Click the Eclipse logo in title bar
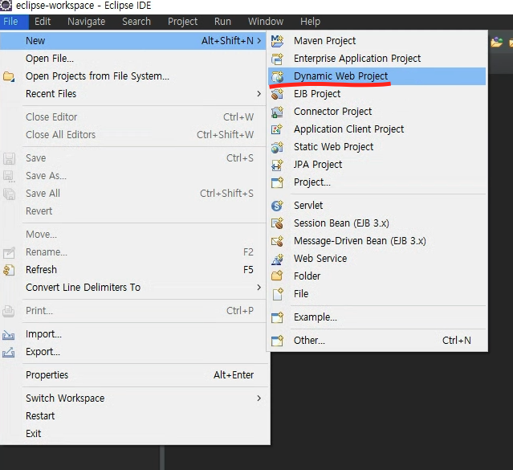Image resolution: width=513 pixels, height=470 pixels. [x=6, y=6]
